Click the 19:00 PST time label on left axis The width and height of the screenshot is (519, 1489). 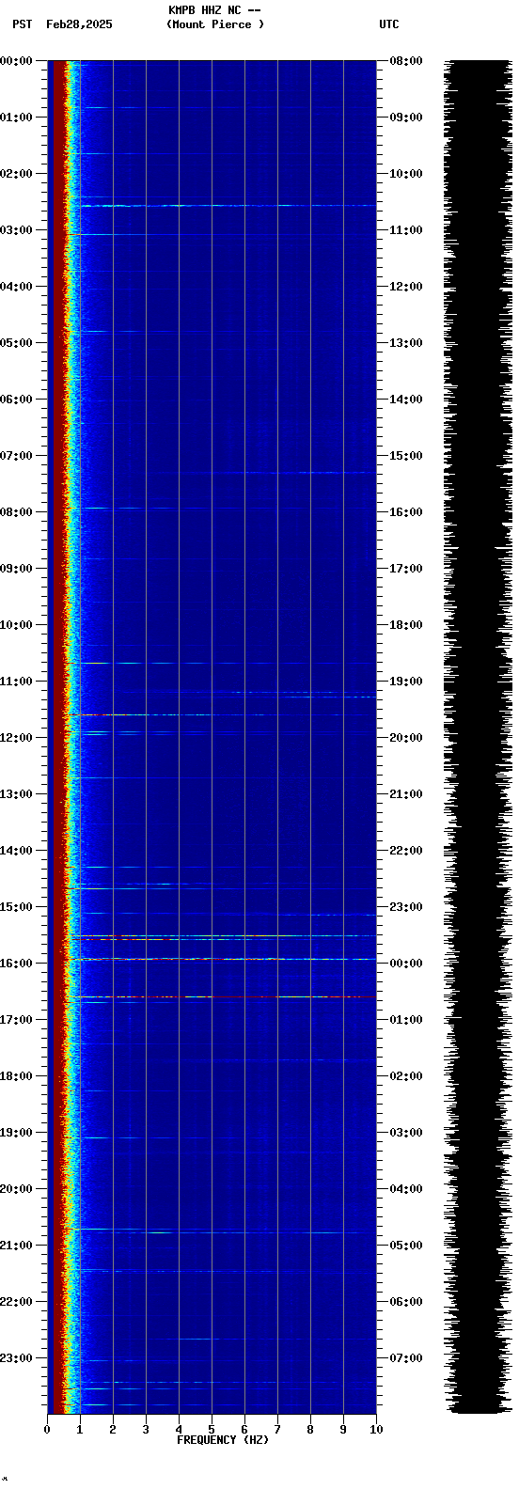[16, 1133]
